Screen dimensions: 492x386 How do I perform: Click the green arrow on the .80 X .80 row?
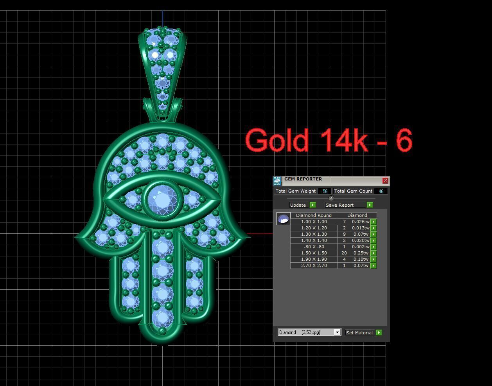373,247
